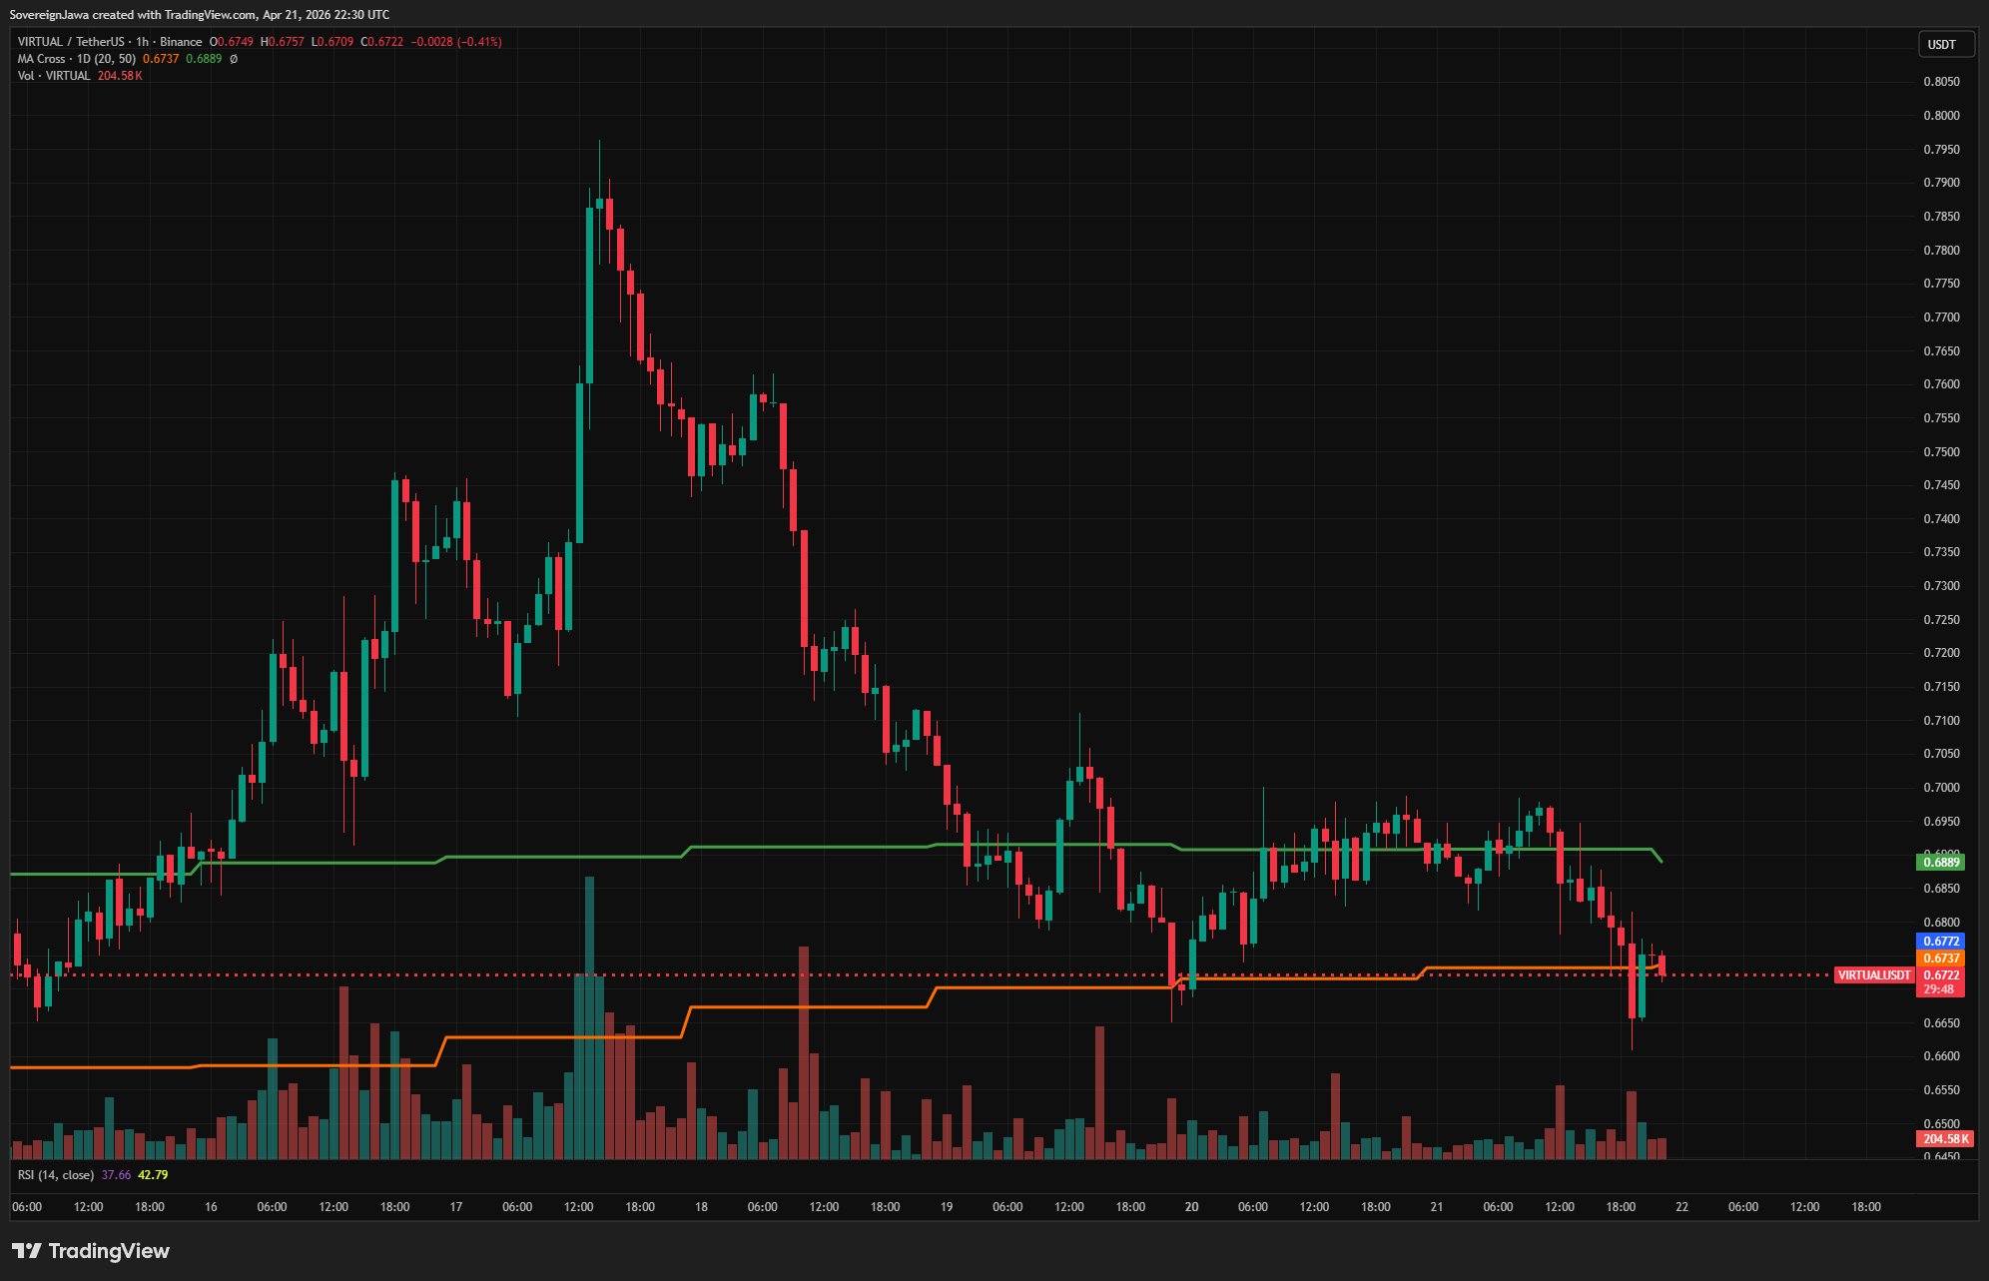Click the VIRTUAL / TetherUS symbol title
1989x1281 pixels.
71,42
